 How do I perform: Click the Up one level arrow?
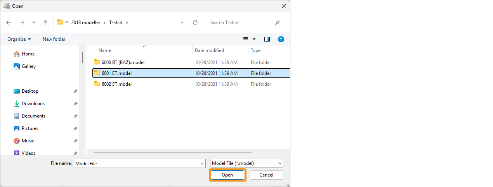click(x=45, y=23)
